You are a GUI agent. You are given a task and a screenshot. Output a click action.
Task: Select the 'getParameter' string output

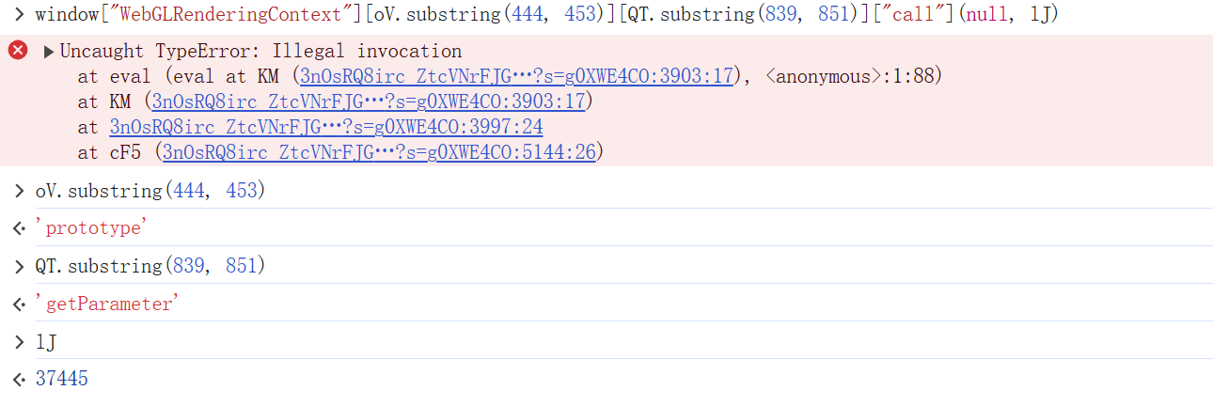tap(104, 304)
